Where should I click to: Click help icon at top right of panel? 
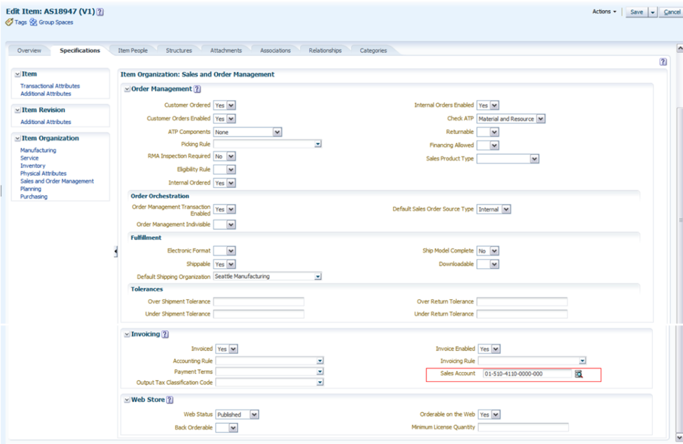click(663, 61)
